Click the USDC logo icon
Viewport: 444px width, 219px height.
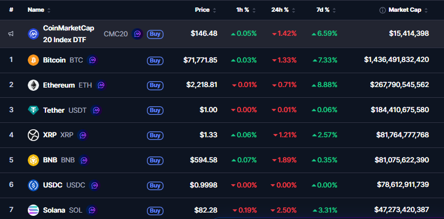coord(33,185)
